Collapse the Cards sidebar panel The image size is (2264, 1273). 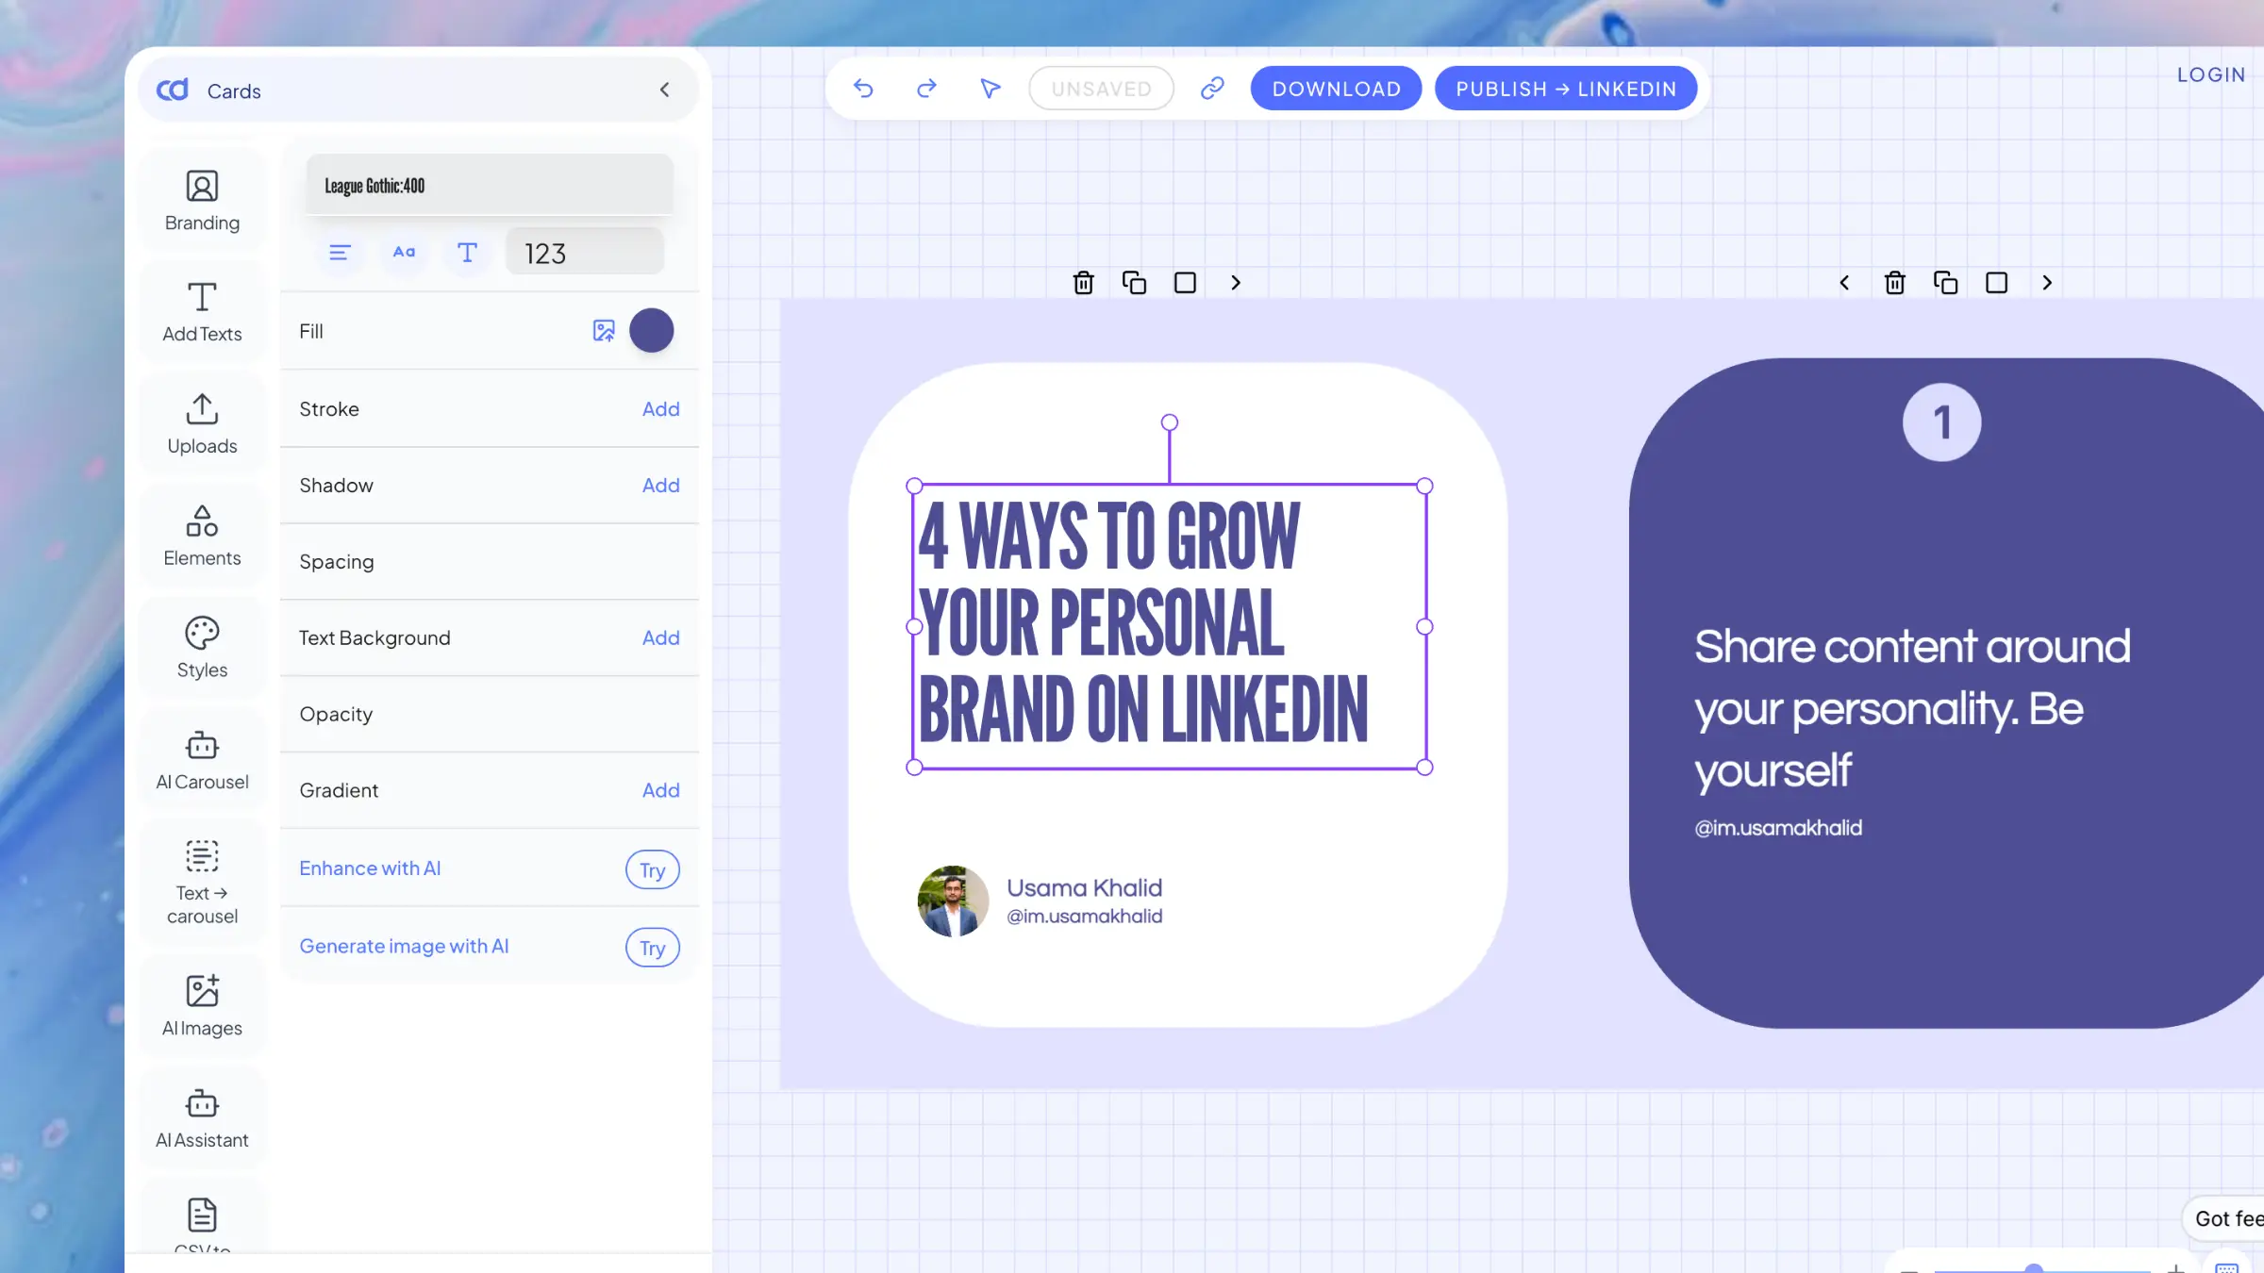coord(664,90)
